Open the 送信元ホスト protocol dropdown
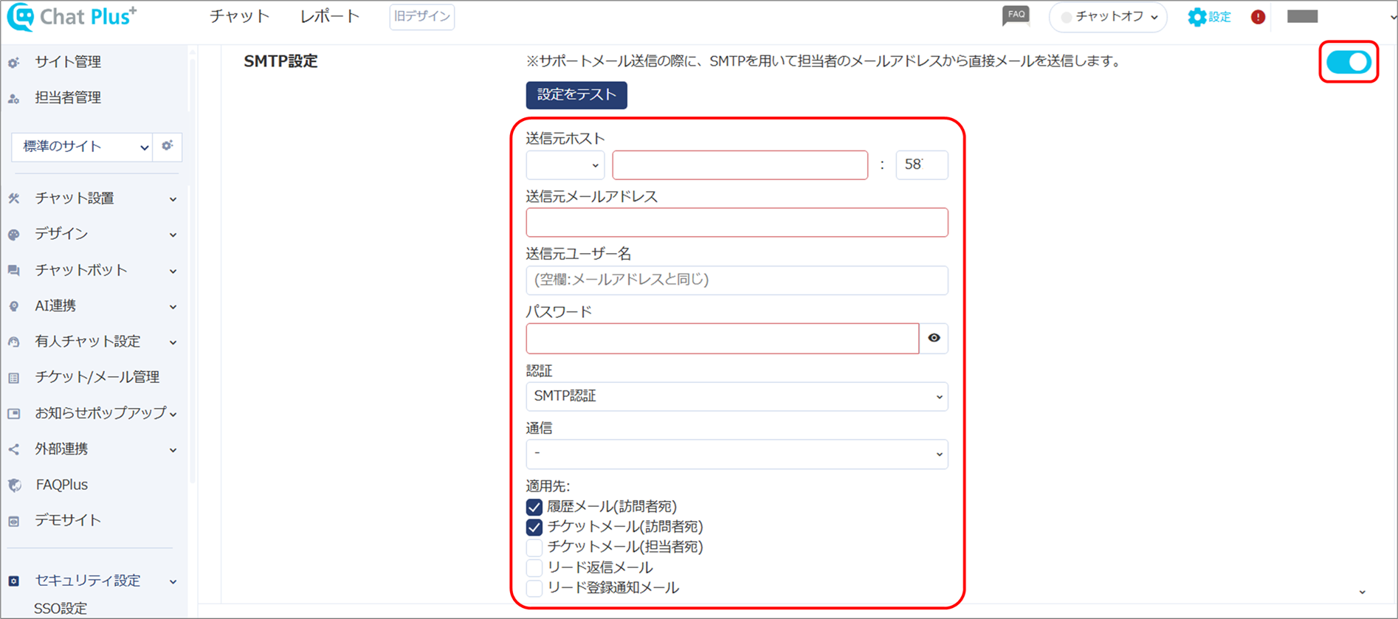Viewport: 1398px width, 619px height. coord(565,165)
